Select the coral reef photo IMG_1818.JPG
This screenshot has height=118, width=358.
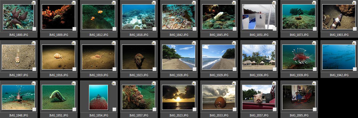(139, 17)
